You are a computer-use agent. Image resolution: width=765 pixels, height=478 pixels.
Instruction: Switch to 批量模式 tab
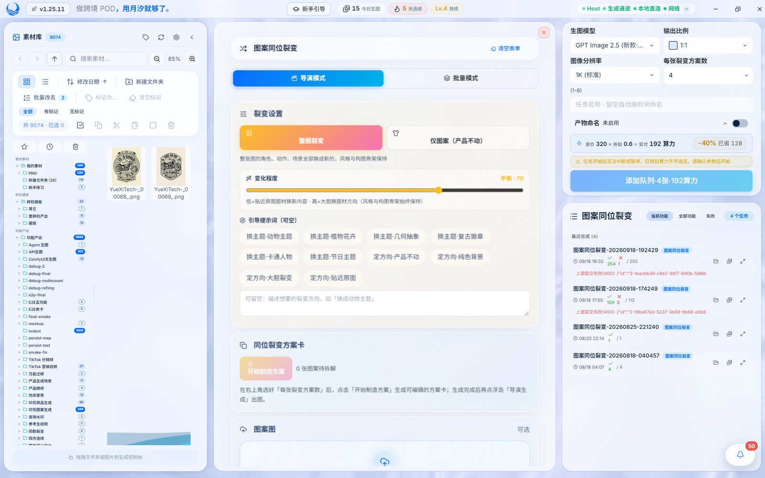click(x=461, y=78)
